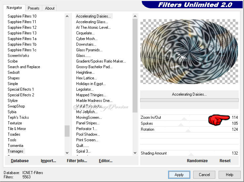
Task: Open the Database menu
Action: click(x=20, y=161)
